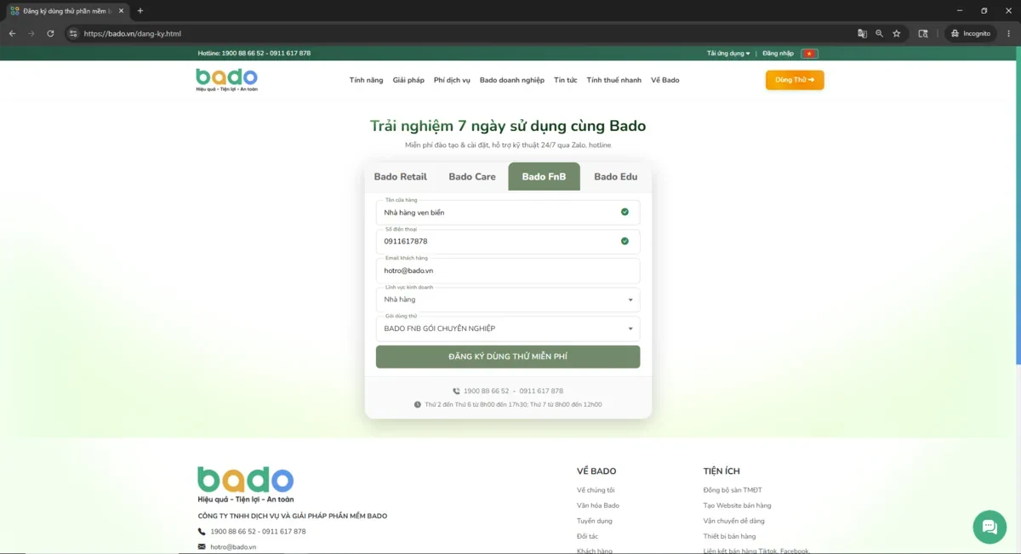The width and height of the screenshot is (1021, 554).
Task: Click footer email hotro@bado.vn
Action: (x=233, y=547)
